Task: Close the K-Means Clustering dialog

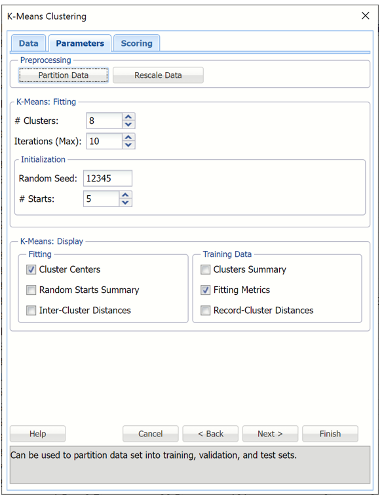Action: (365, 16)
